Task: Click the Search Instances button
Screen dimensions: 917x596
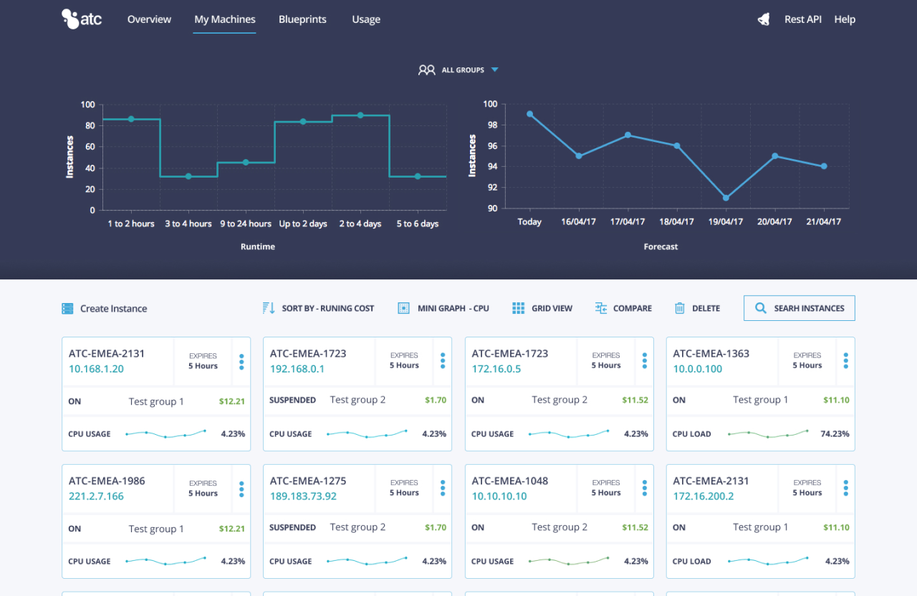Action: click(x=799, y=308)
